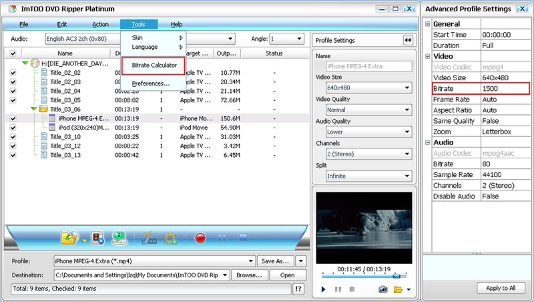The height and width of the screenshot is (302, 534).
Task: Click the Title_02_02 file icon
Action: [x=44, y=73]
